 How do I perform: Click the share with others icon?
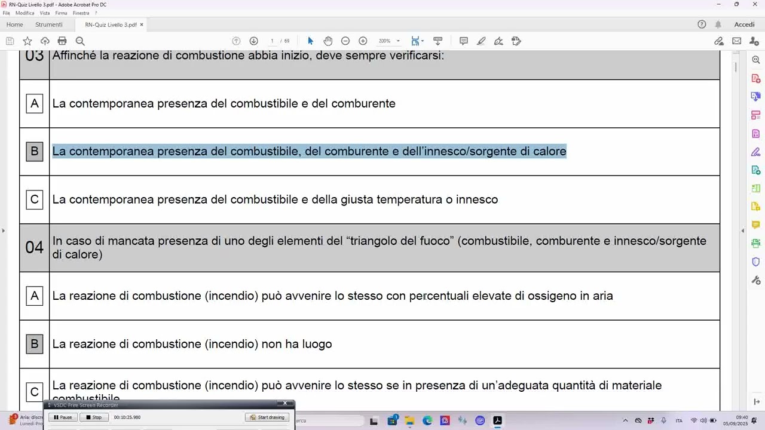pyautogui.click(x=754, y=41)
